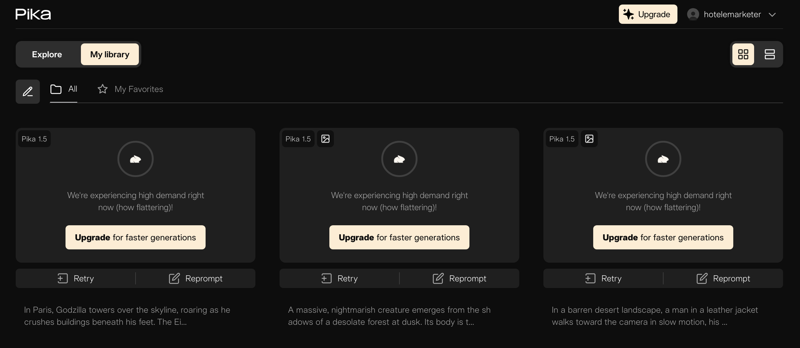This screenshot has width=800, height=348.
Task: Click the pencil edit icon beside All
Action: pos(28,91)
